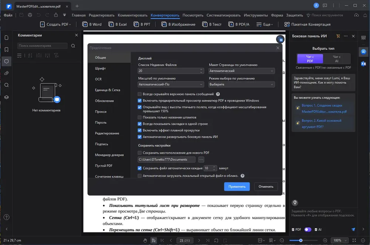Open 'Режим выбора по умолчанию' dropdown
This screenshot has width=370, height=245.
[x=241, y=84]
